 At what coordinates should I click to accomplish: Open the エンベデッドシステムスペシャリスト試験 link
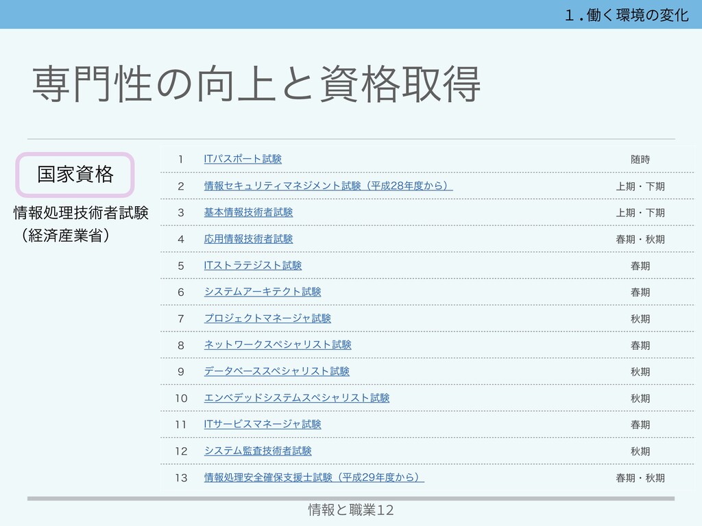297,398
